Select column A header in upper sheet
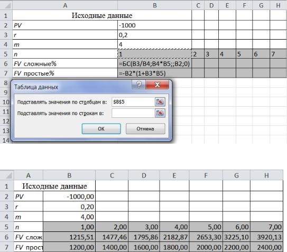The width and height of the screenshot is (287, 252). click(65, 5)
